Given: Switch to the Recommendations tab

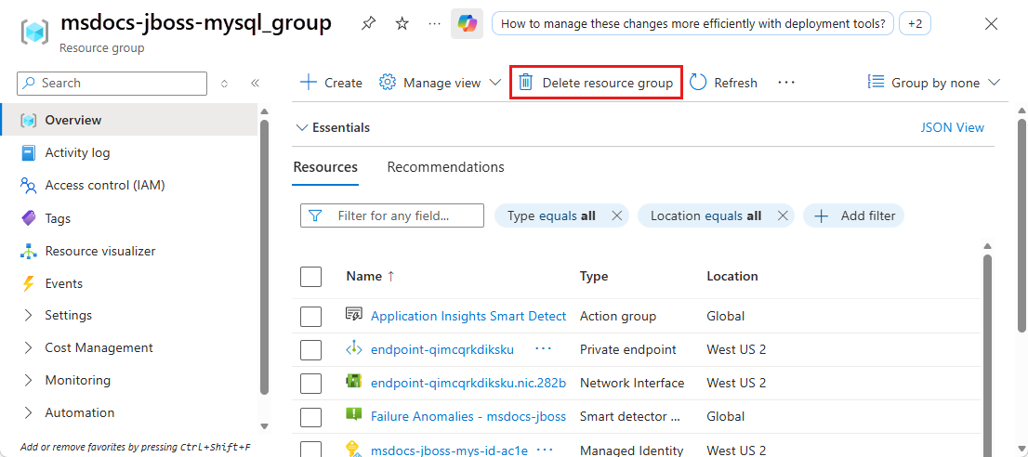Looking at the screenshot, I should click(446, 167).
